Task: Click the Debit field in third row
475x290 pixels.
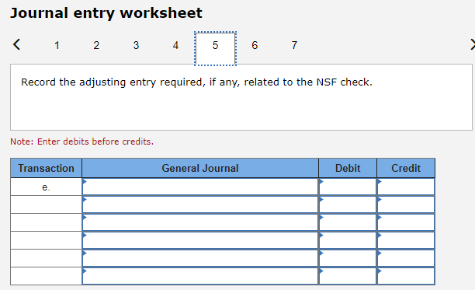Action: point(348,222)
